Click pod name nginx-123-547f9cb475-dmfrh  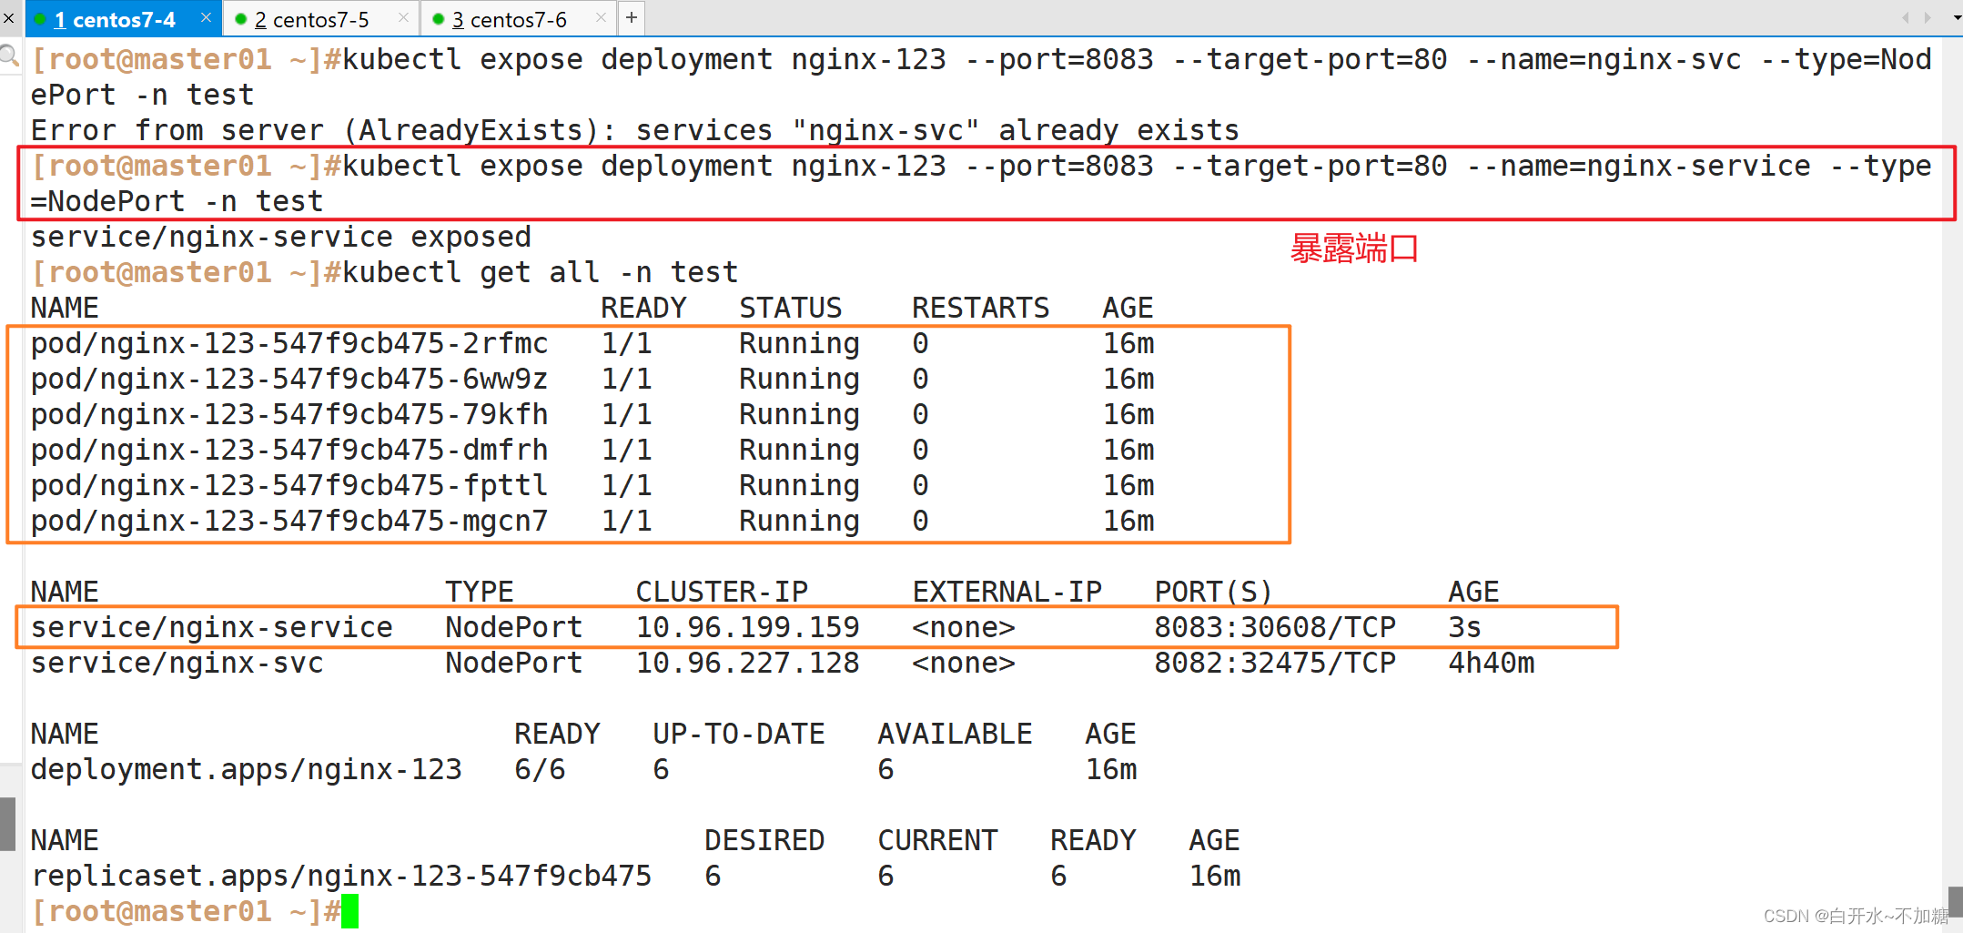tap(289, 450)
